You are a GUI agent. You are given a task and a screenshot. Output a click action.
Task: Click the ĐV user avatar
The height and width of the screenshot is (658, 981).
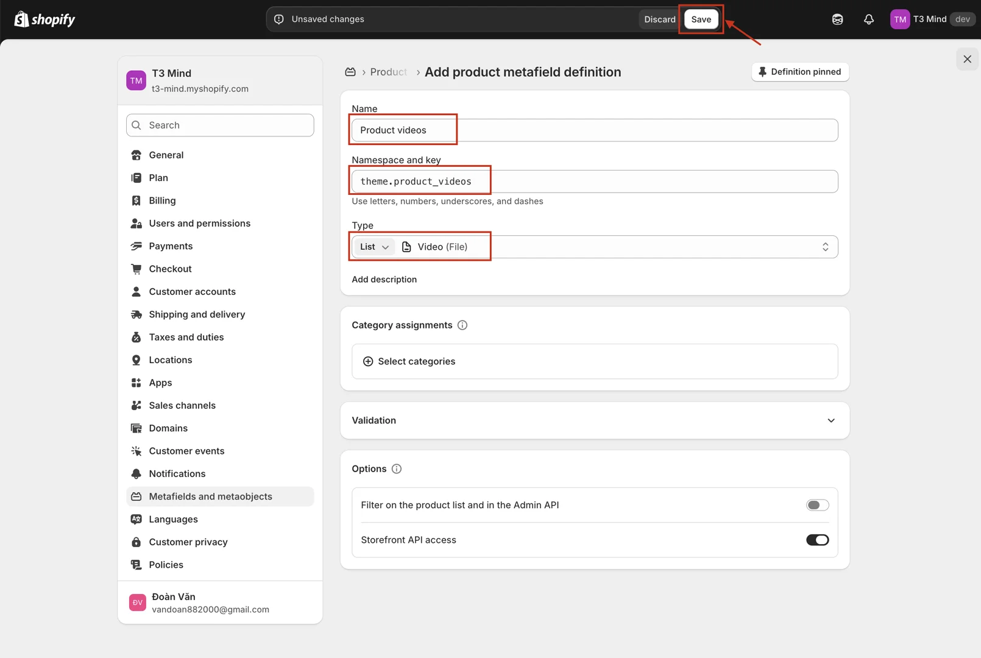pos(138,603)
